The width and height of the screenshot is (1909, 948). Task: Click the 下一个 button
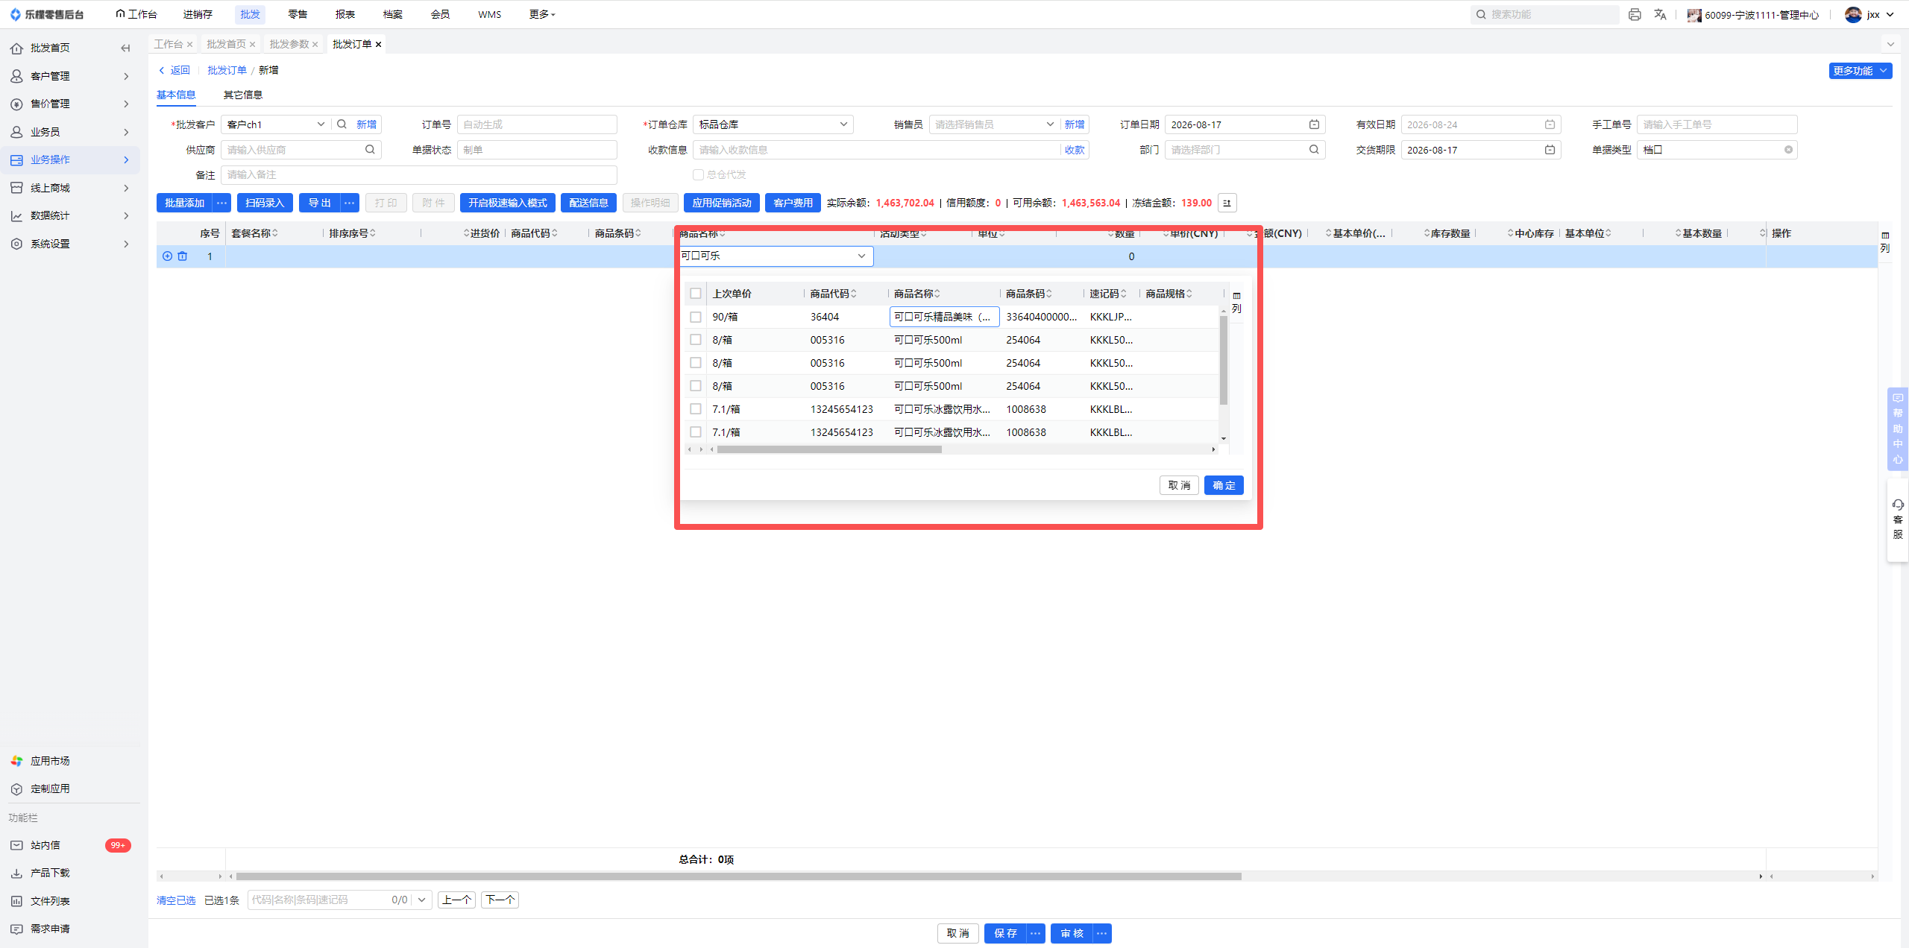[500, 900]
